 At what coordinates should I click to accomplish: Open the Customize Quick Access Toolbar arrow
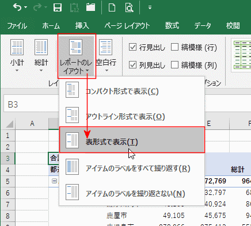[150, 7]
